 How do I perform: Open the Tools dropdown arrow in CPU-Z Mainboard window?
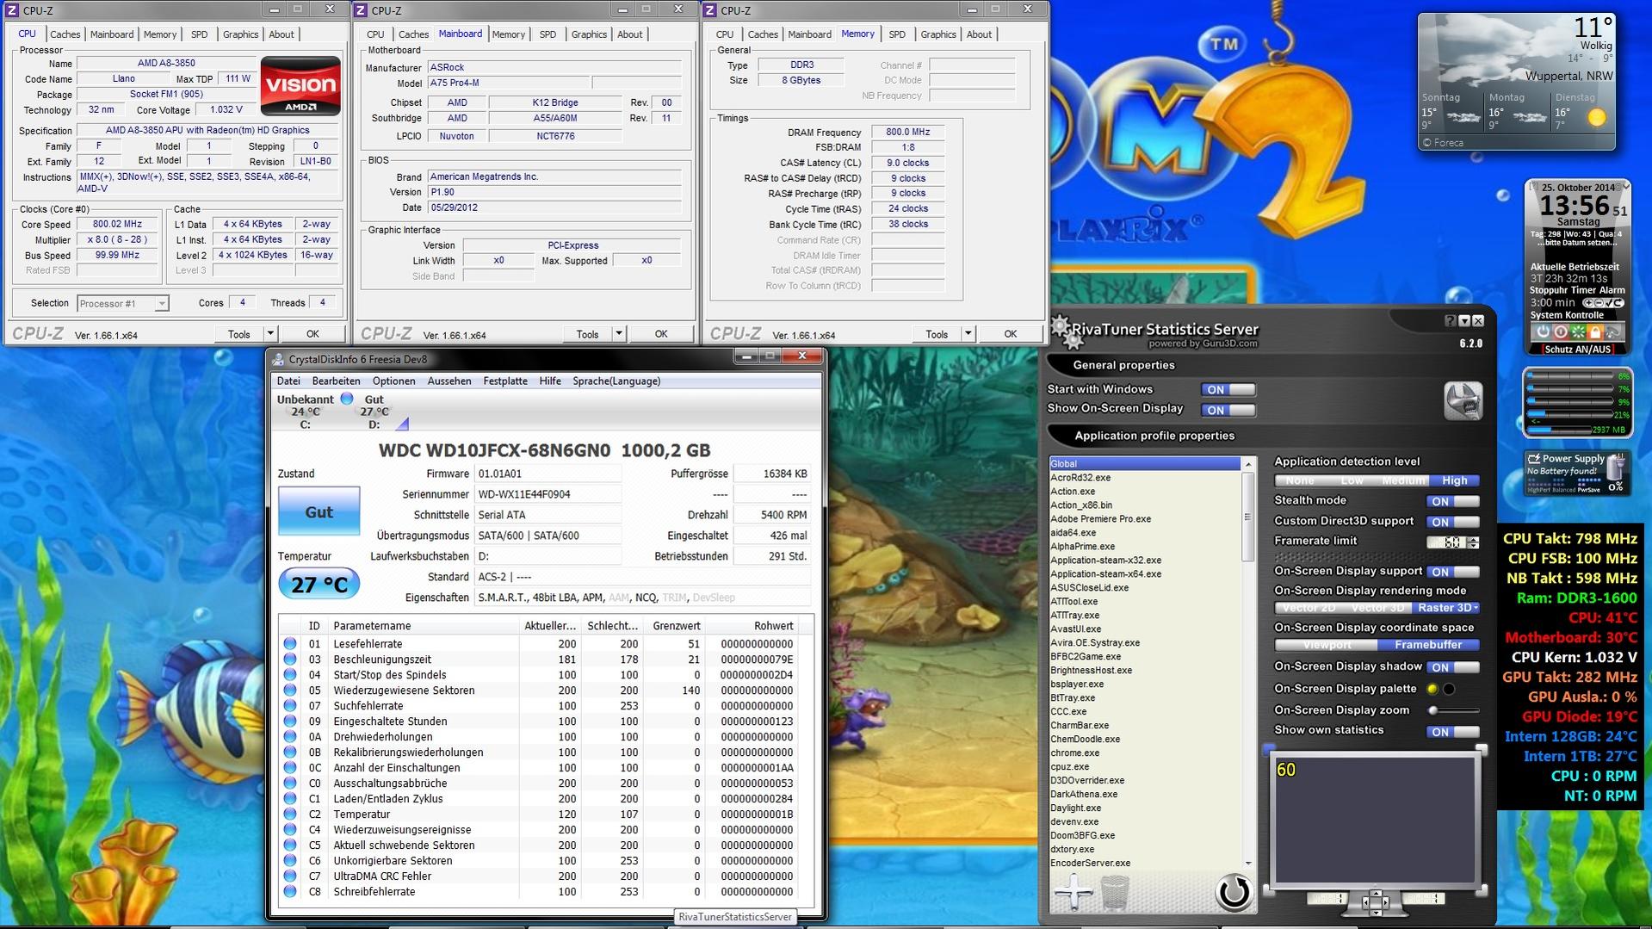[618, 334]
